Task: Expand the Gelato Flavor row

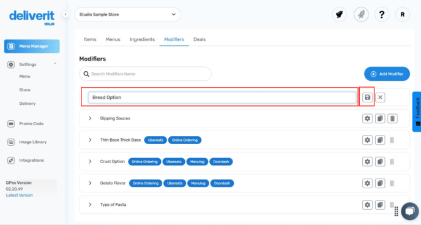Action: [x=90, y=183]
